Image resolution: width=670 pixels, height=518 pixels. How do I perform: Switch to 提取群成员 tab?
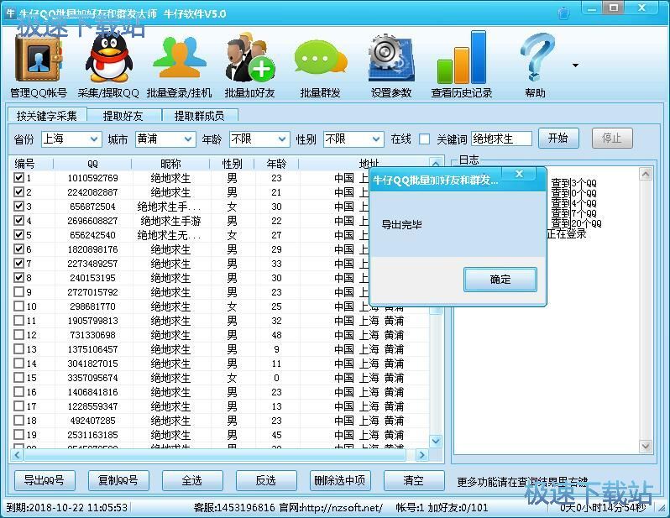coord(199,116)
